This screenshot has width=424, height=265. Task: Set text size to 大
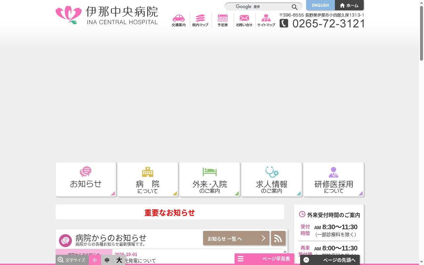(x=119, y=260)
